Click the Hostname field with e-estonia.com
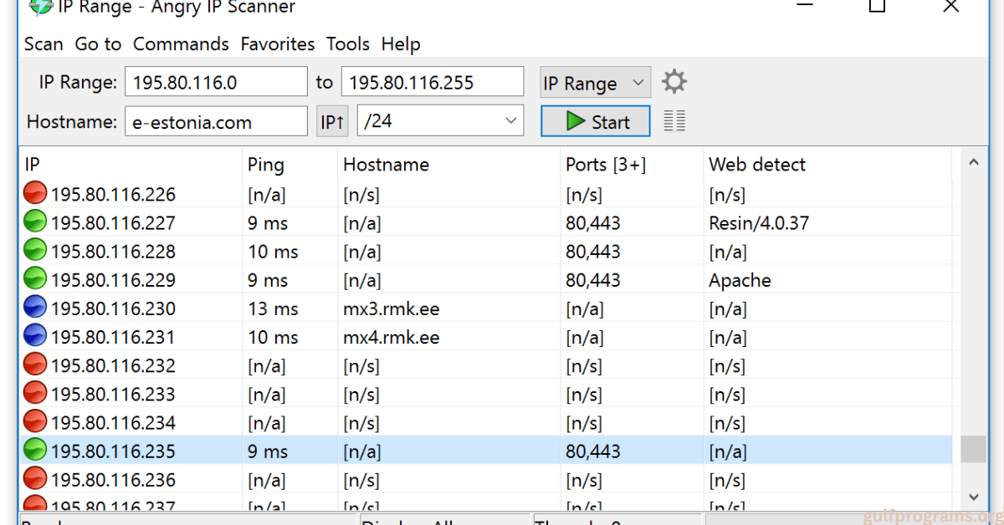 coord(216,122)
